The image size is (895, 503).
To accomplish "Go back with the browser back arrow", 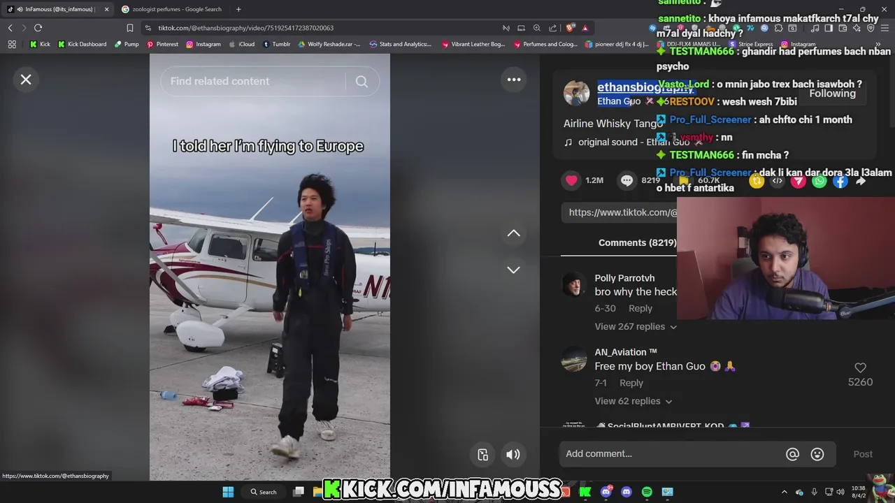I will 10,28.
